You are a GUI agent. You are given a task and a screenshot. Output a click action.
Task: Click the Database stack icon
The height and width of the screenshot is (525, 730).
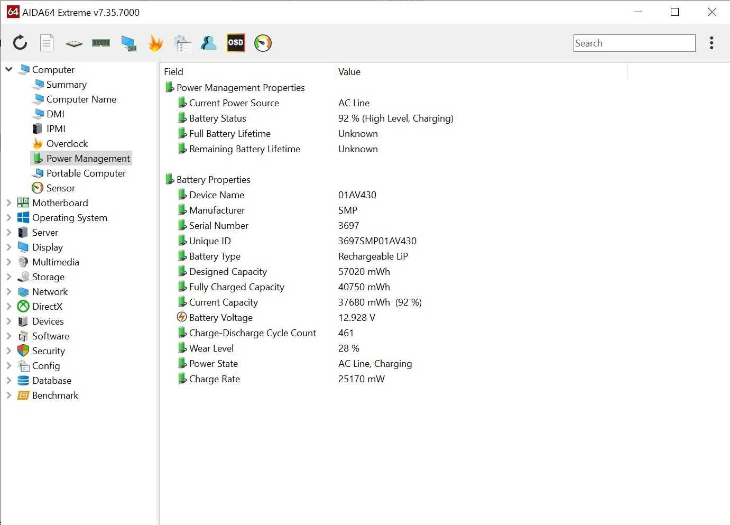[x=23, y=380]
